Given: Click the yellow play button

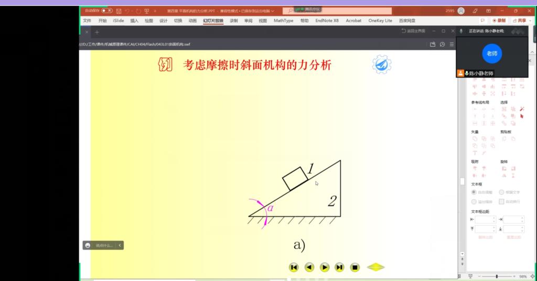Looking at the screenshot, I should (x=325, y=267).
